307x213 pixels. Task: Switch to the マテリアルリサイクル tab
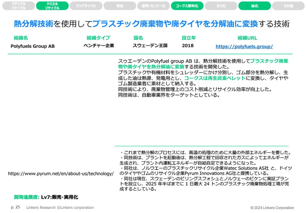[x=18, y=6]
